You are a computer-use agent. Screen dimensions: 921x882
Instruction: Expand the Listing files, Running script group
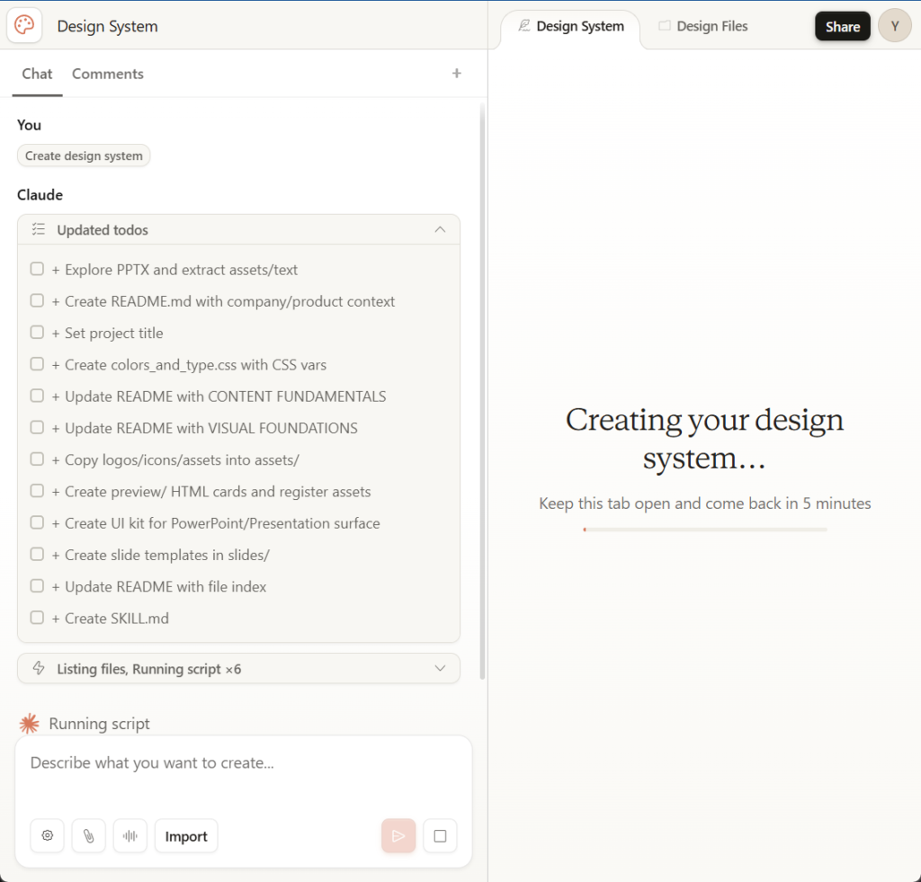[x=440, y=669]
